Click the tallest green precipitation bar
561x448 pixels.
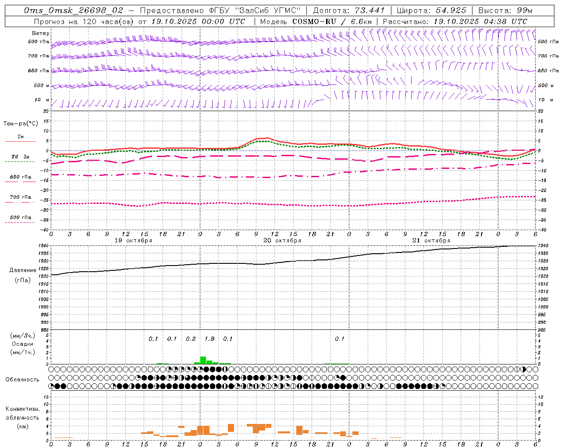(x=203, y=360)
